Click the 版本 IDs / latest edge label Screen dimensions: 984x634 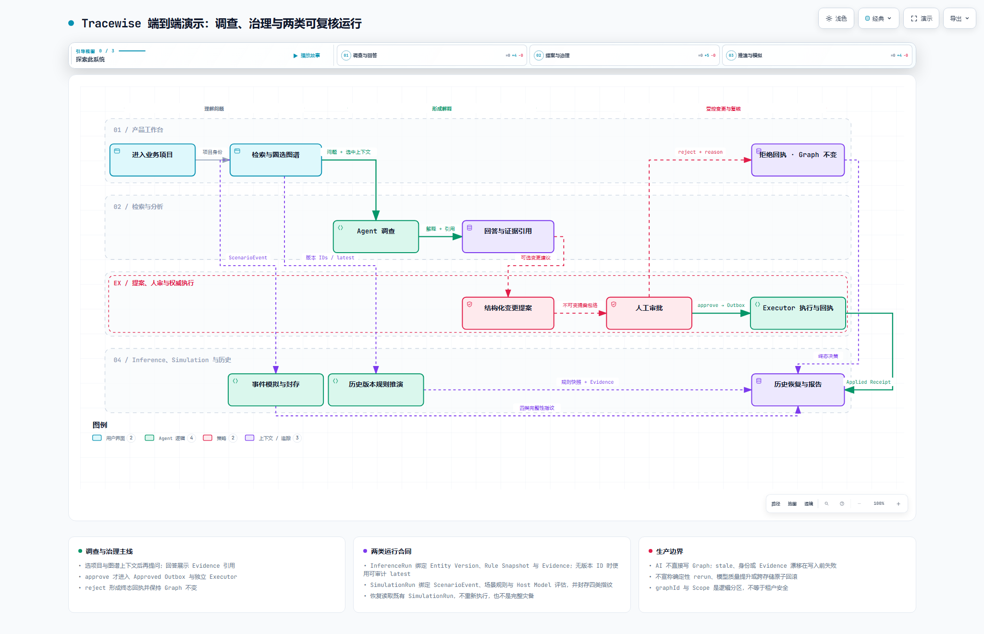click(x=330, y=258)
